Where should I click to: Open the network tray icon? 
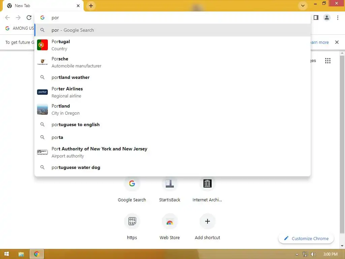[305, 254]
